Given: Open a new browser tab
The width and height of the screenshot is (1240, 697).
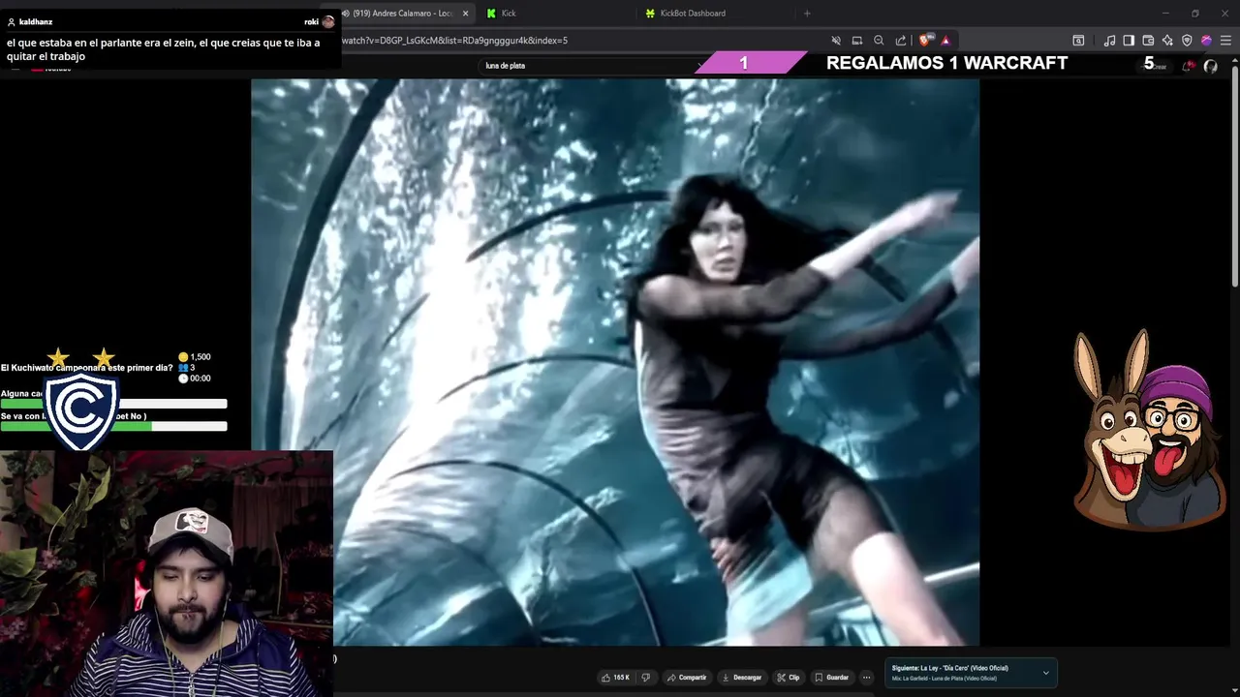Looking at the screenshot, I should click(x=807, y=14).
